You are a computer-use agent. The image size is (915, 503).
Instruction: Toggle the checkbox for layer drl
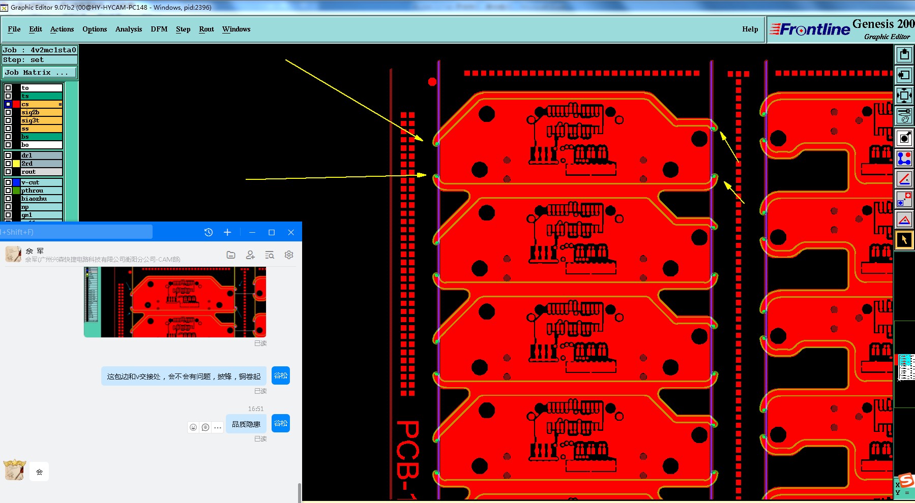click(8, 155)
